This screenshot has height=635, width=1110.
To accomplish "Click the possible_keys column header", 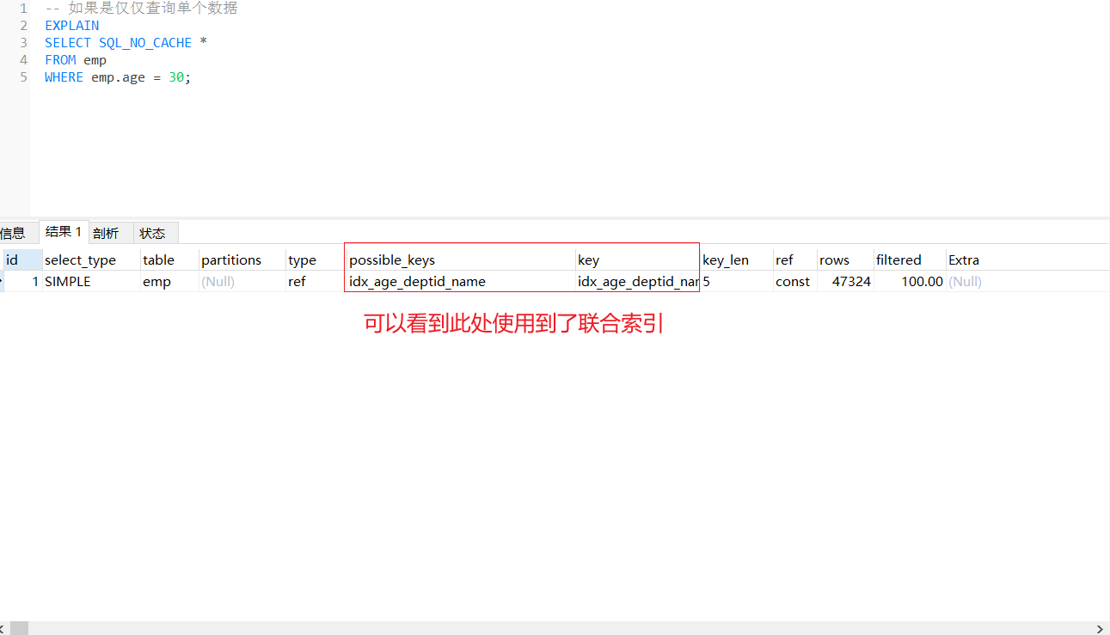I will [x=392, y=259].
